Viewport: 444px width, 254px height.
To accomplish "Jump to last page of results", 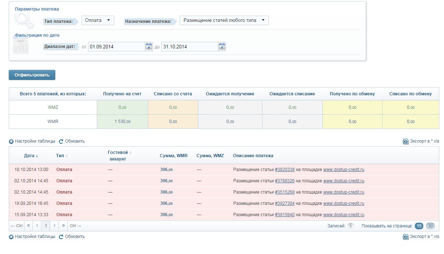I will pyautogui.click(x=63, y=226).
